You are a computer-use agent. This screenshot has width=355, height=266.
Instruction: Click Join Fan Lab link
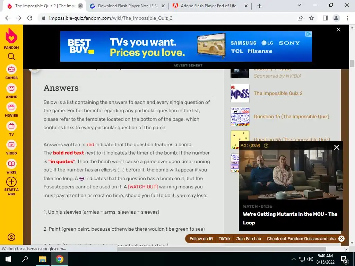coord(249,239)
